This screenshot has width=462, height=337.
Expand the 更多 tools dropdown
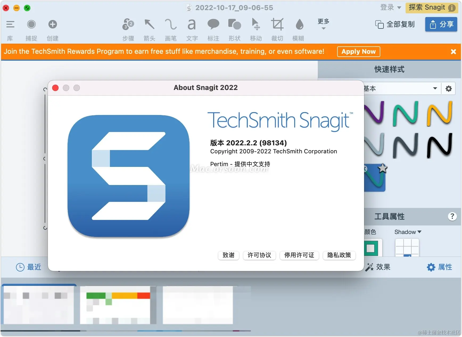pos(323,24)
